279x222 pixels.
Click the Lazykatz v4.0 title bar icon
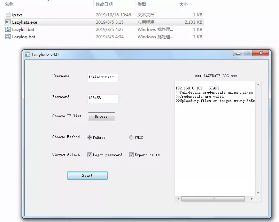[x=28, y=55]
